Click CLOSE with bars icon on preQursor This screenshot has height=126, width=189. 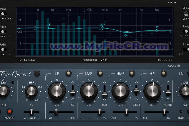tap(174, 66)
